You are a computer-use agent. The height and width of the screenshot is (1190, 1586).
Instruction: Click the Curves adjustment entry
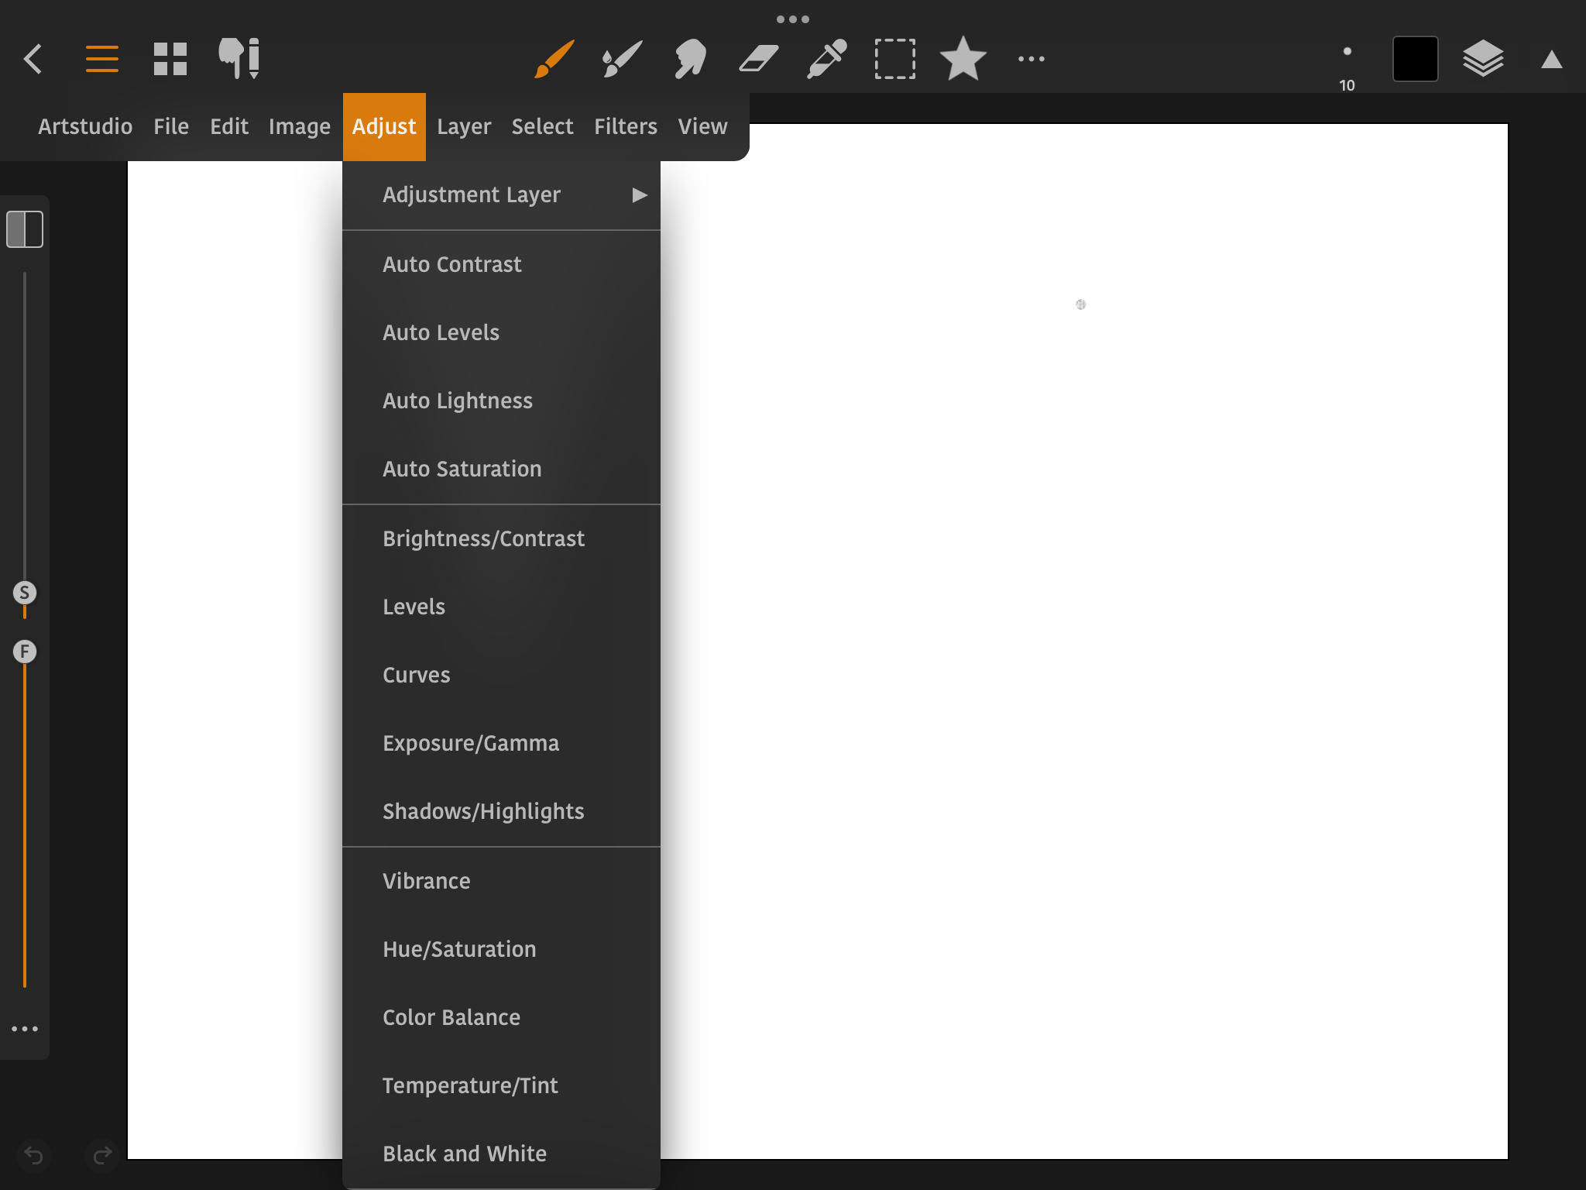(x=416, y=675)
